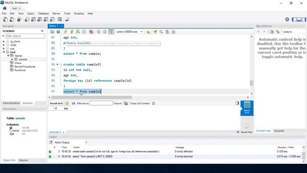
Task: Open the Scripting menu
Action: [79, 13]
